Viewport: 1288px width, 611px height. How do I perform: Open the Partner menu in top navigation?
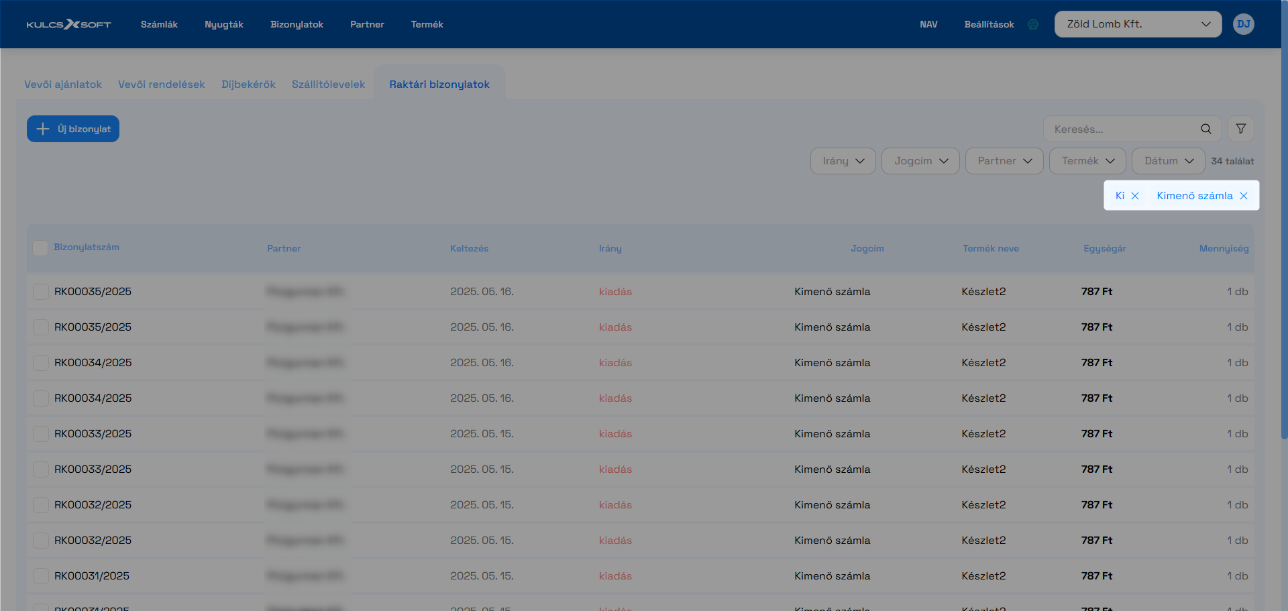pos(367,24)
